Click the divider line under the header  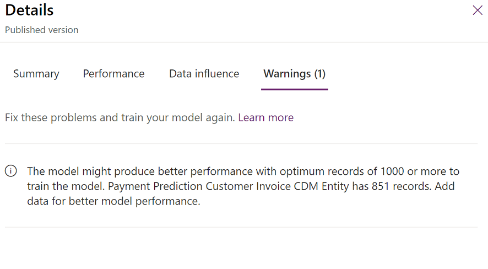tap(244, 42)
